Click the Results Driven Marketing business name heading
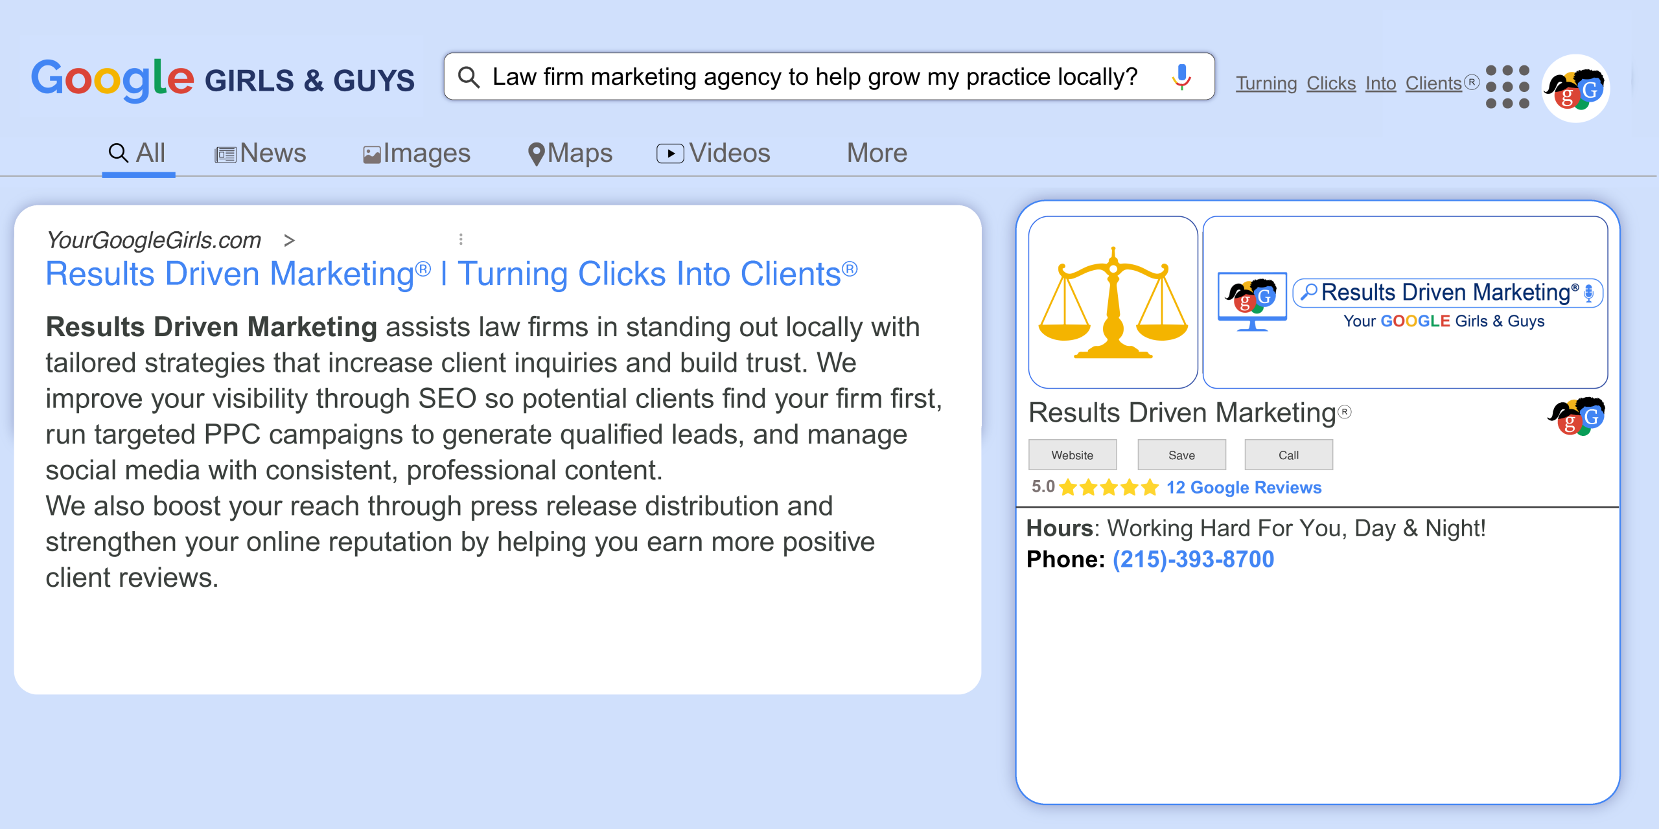The width and height of the screenshot is (1659, 829). [x=1190, y=413]
